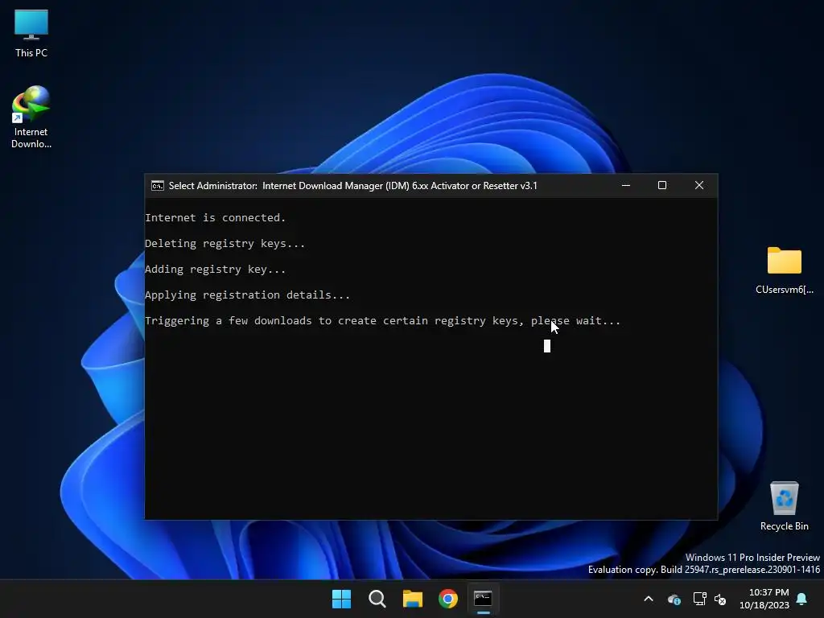
Task: Open File Explorer from the taskbar
Action: point(413,599)
